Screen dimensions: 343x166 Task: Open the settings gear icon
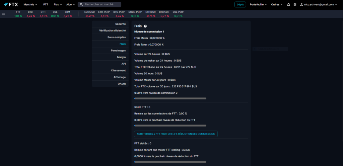(295, 5)
